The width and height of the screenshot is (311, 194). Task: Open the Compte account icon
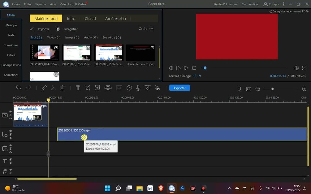[266, 4]
